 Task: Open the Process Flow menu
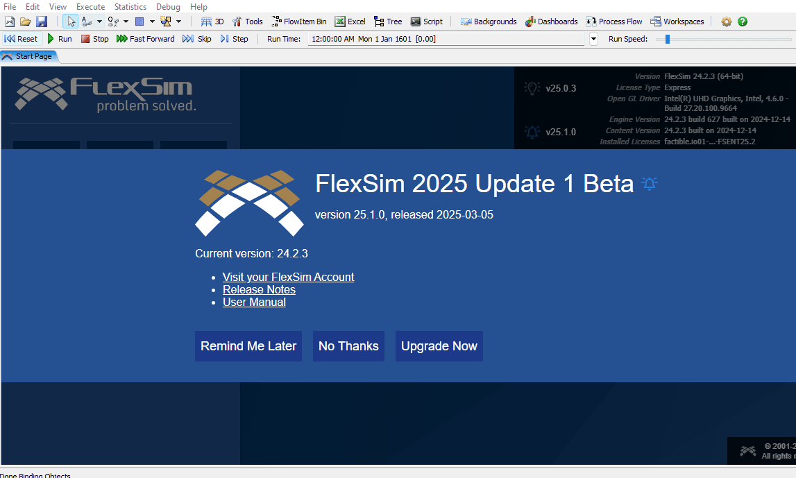click(x=613, y=22)
